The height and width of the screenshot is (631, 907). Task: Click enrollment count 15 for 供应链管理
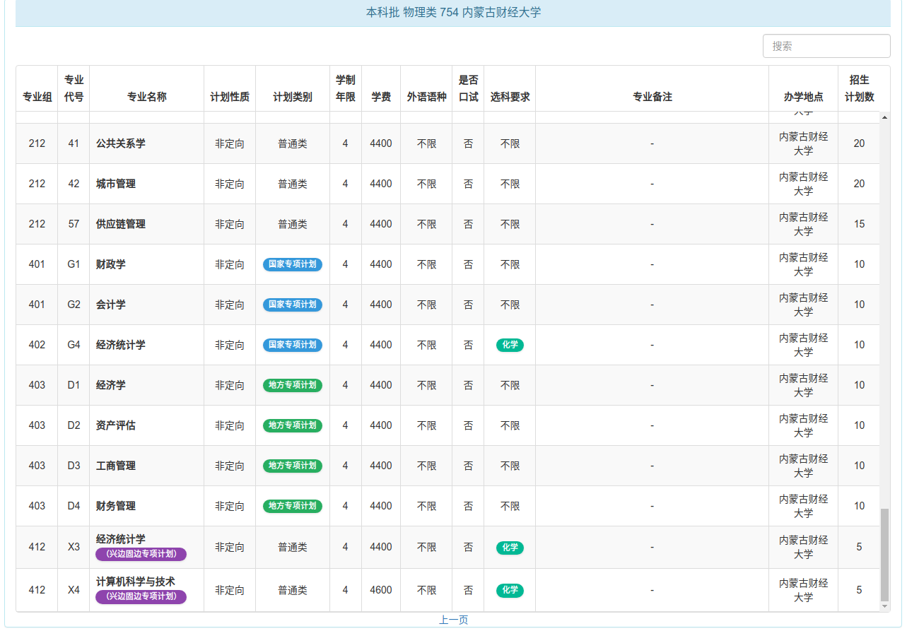coord(859,224)
